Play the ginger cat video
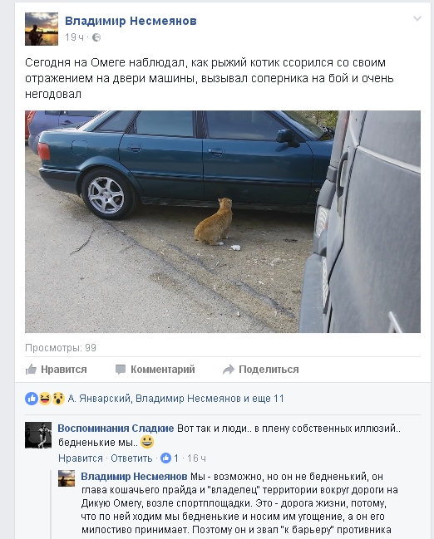This screenshot has height=539, width=434. click(x=223, y=222)
